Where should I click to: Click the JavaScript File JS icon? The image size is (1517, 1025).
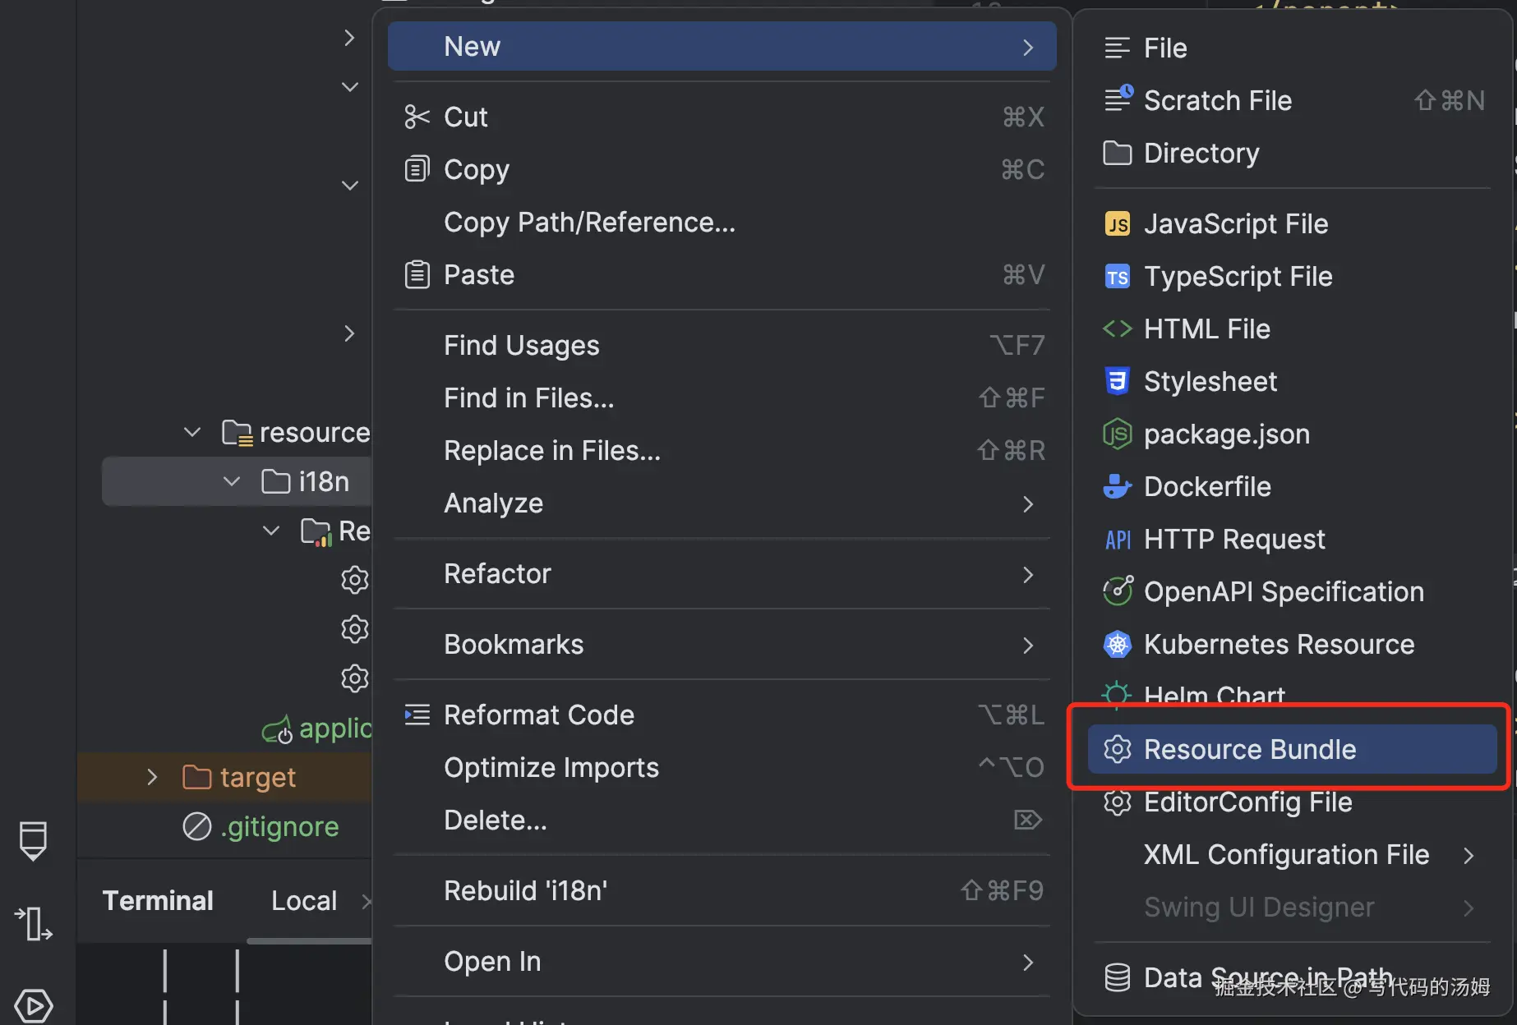(x=1117, y=224)
